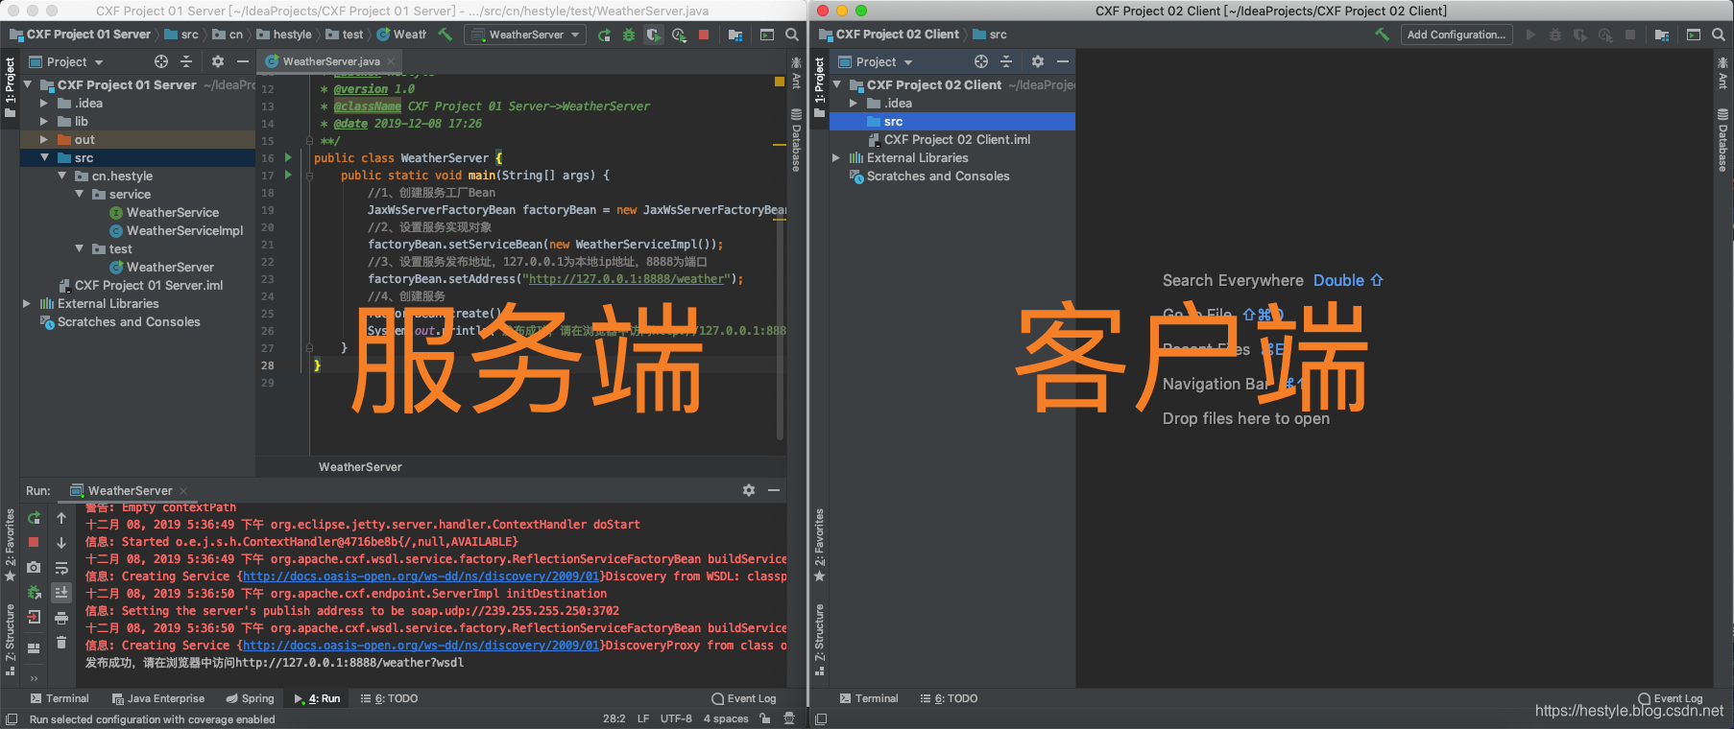Open the Terminal tab in Server window
Image resolution: width=1734 pixels, height=729 pixels.
coord(60,698)
